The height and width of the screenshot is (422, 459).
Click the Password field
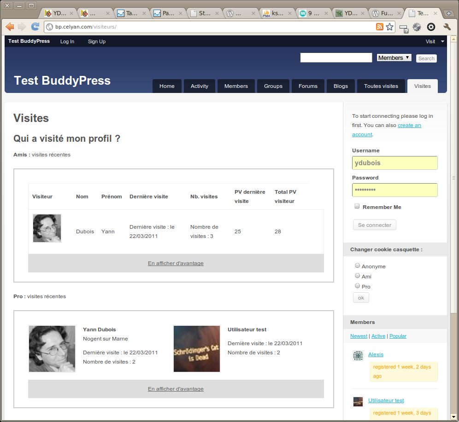pyautogui.click(x=394, y=190)
